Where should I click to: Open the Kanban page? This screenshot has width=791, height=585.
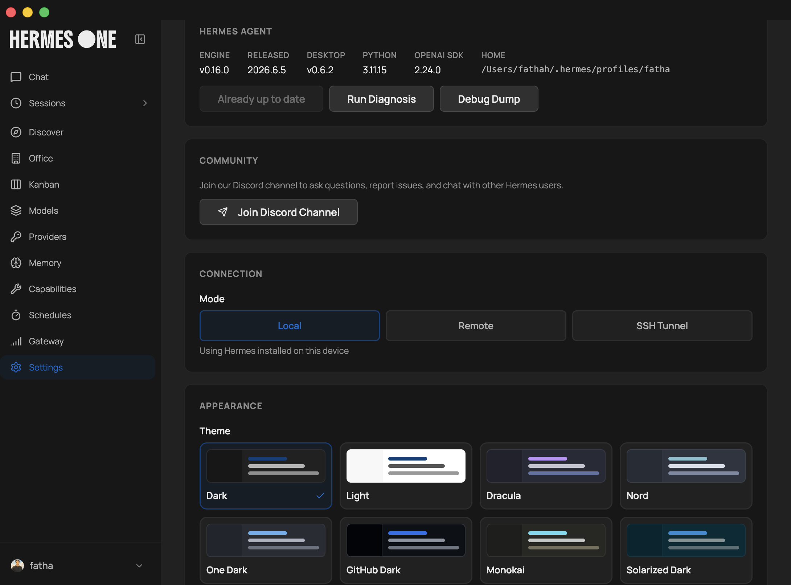(x=78, y=184)
